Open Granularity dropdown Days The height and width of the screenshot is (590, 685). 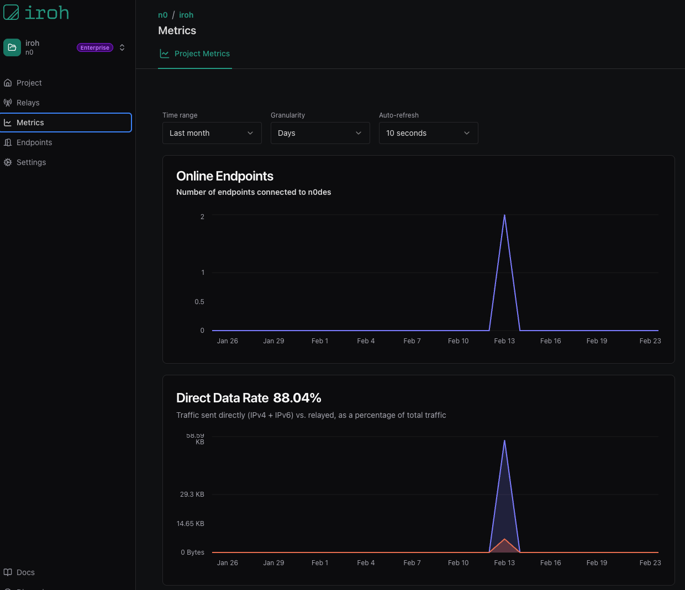point(320,133)
